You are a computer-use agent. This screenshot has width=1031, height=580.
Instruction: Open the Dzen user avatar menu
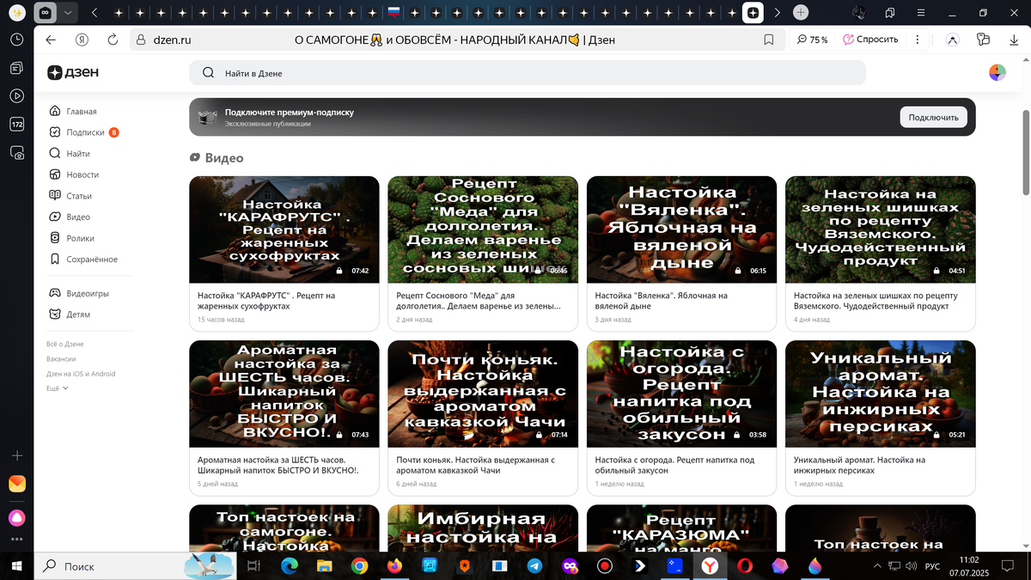coord(997,73)
